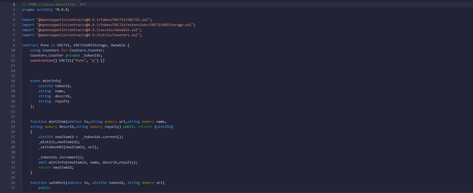Click the 'event mintInfo(' line

[46, 81]
